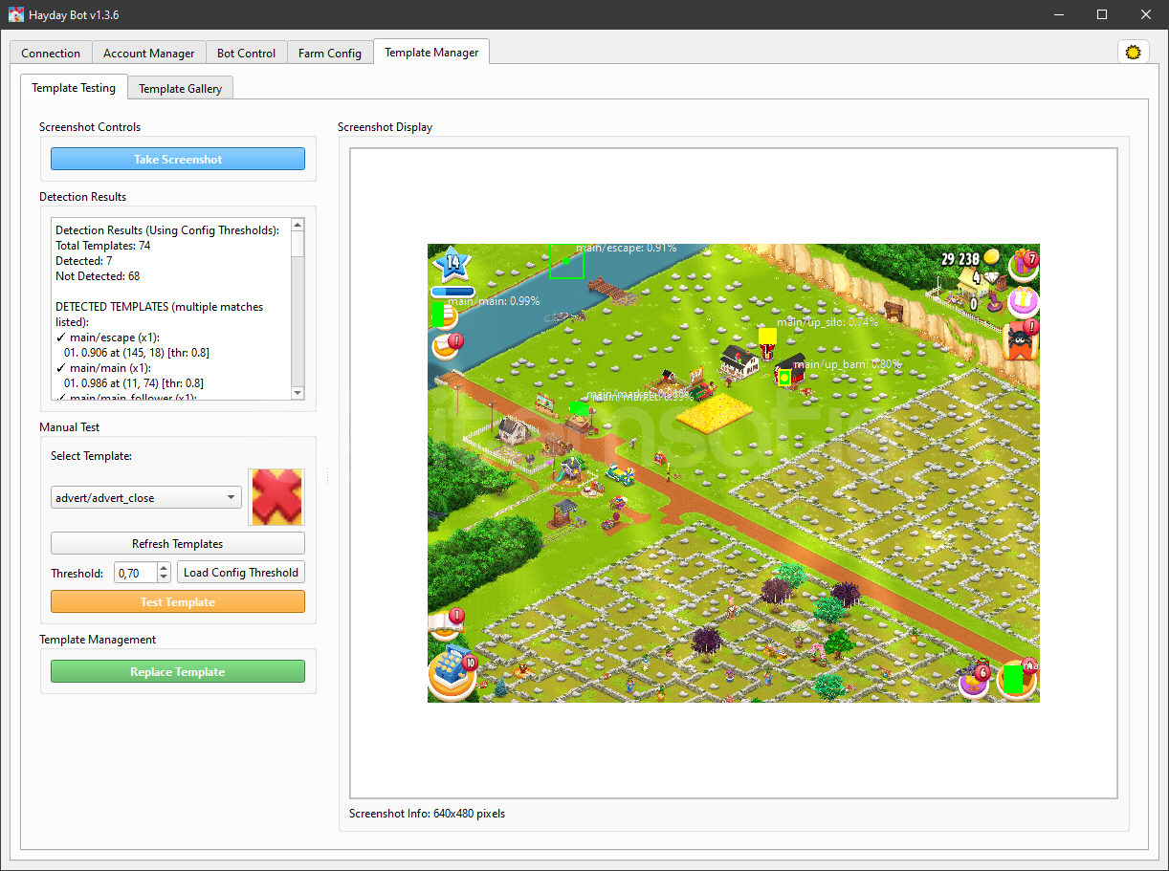Click the white farmhouse near the silo
Image resolution: width=1169 pixels, height=871 pixels.
tap(738, 361)
